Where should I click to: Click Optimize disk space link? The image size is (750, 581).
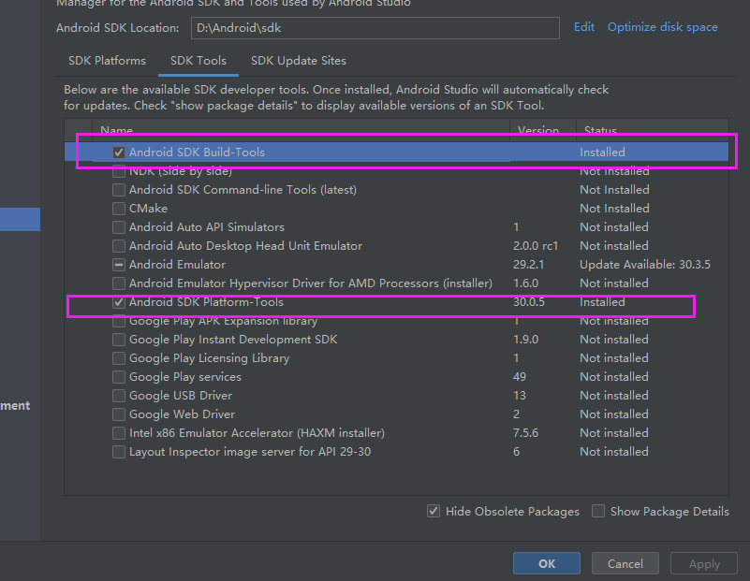(x=663, y=27)
